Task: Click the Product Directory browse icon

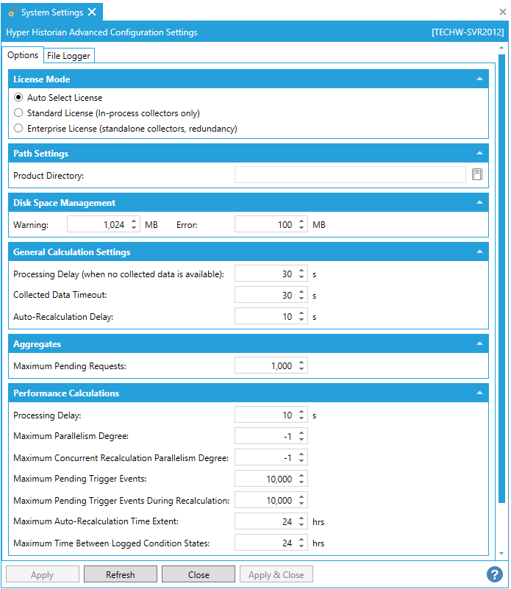Action: 476,174
